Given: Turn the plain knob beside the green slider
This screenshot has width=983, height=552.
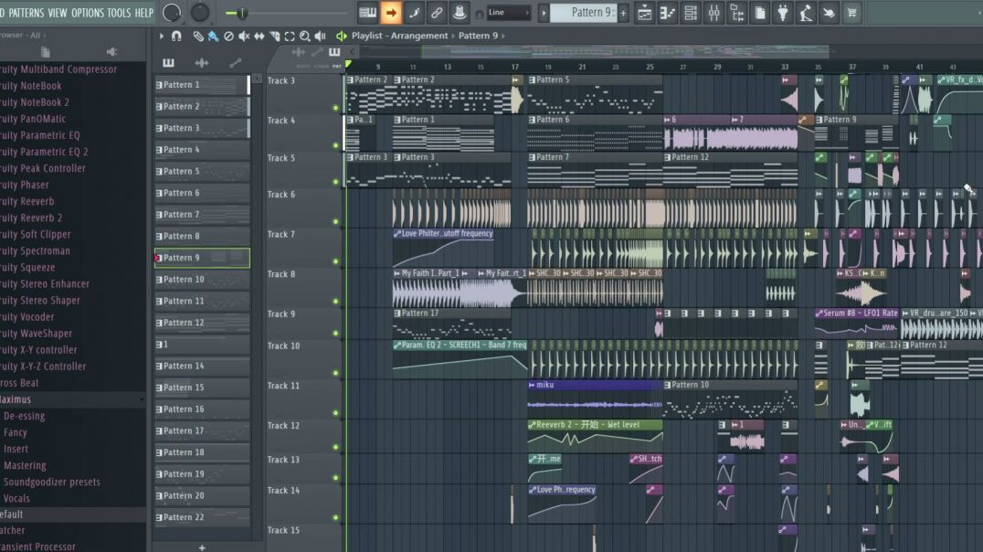Looking at the screenshot, I should point(200,13).
